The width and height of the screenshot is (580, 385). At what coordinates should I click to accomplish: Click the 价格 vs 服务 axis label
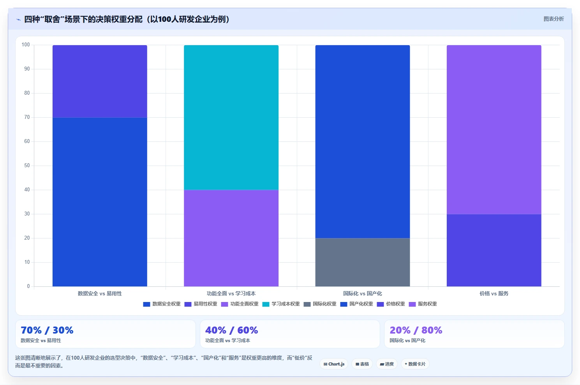(494, 293)
